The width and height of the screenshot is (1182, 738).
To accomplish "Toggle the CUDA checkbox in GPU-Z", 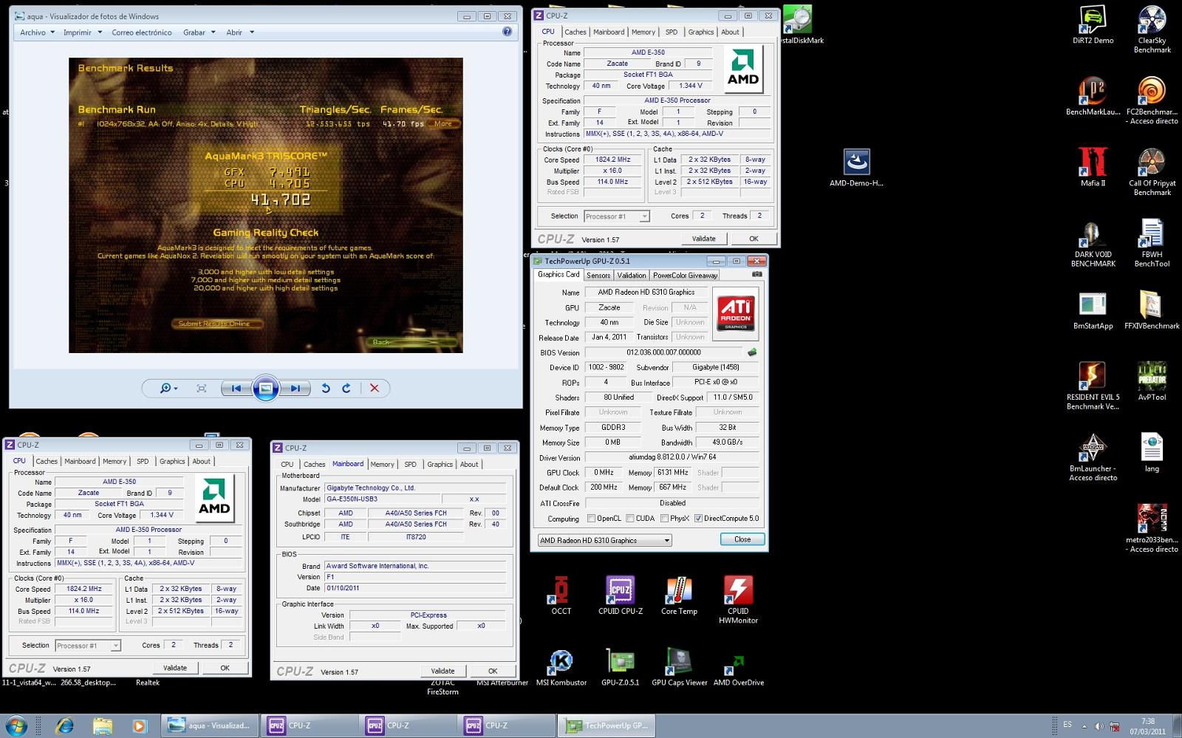I will pyautogui.click(x=630, y=519).
